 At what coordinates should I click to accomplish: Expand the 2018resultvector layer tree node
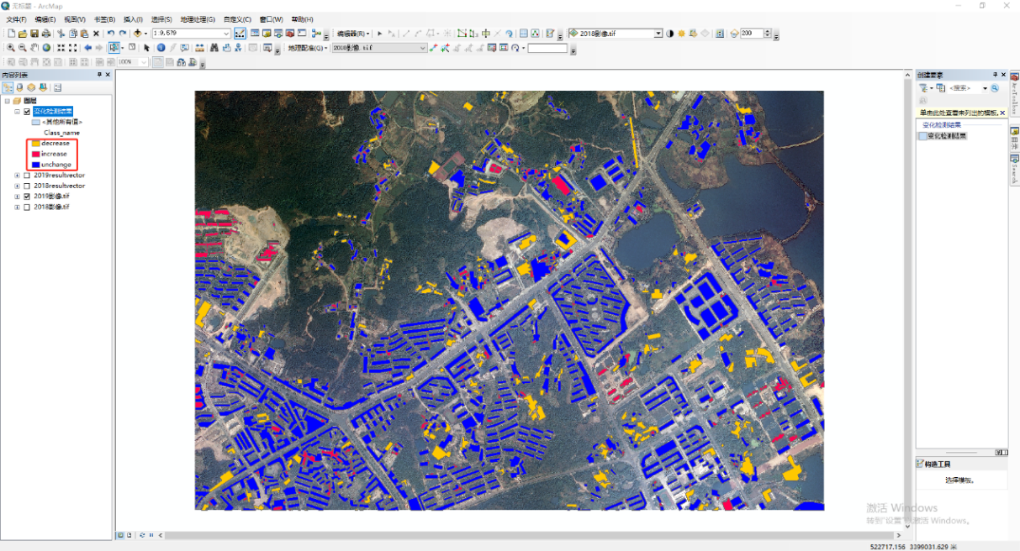[18, 186]
